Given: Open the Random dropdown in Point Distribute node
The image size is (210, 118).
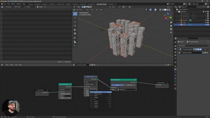Looking at the screenshot, I should point(65,89).
